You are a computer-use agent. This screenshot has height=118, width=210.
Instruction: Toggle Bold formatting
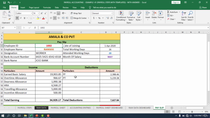(17, 18)
